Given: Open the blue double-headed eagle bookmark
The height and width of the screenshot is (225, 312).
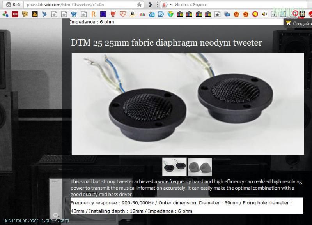Looking at the screenshot, I should click(x=74, y=14).
